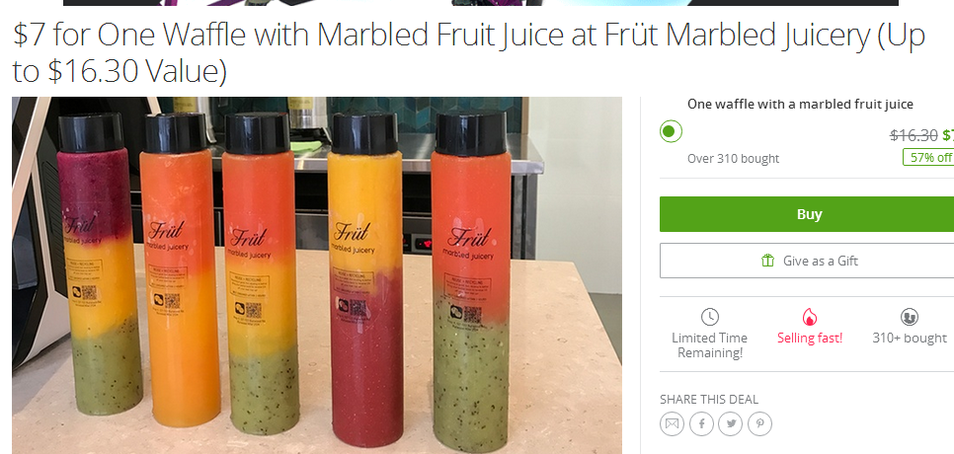Click the Over 310 bought text

pyautogui.click(x=733, y=159)
